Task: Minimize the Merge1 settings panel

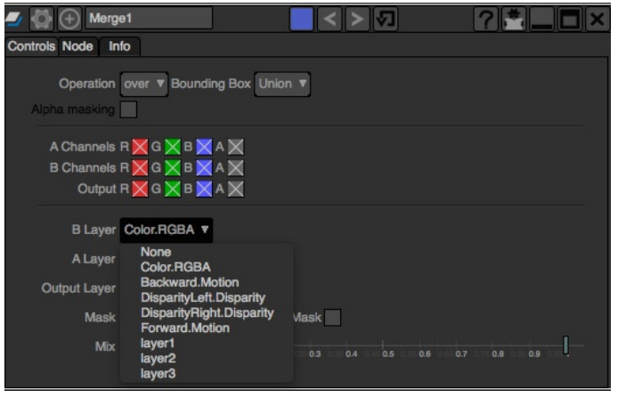Action: (x=542, y=19)
